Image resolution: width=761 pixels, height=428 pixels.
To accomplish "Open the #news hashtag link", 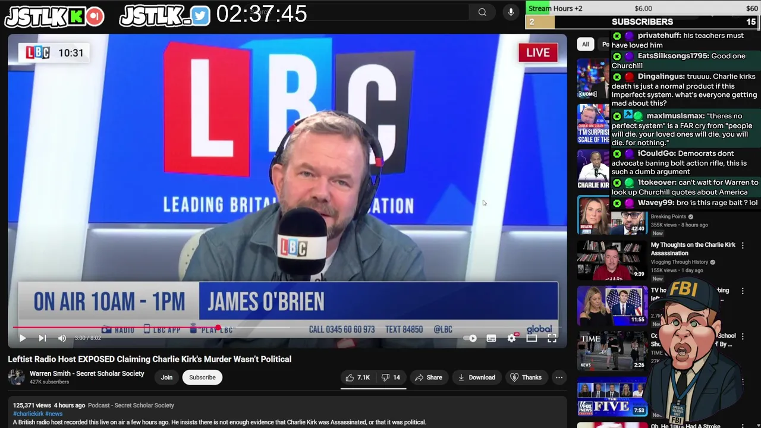I will (x=54, y=414).
